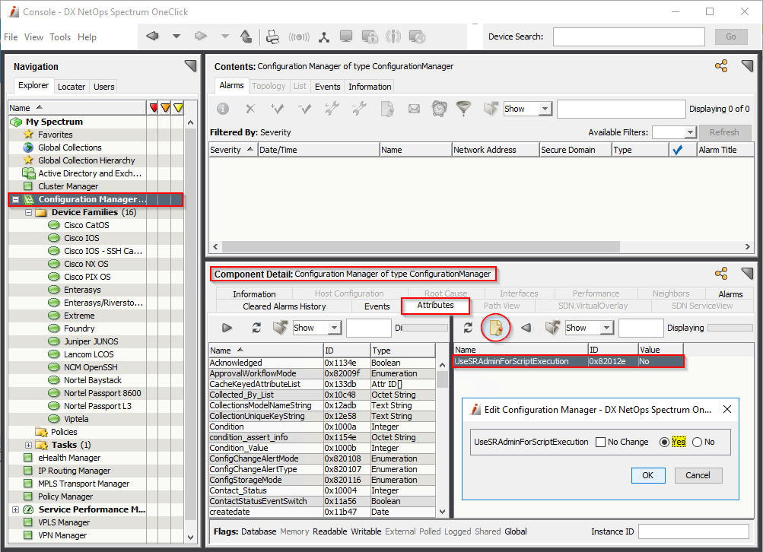Click OK in the Edit dialog

point(647,475)
